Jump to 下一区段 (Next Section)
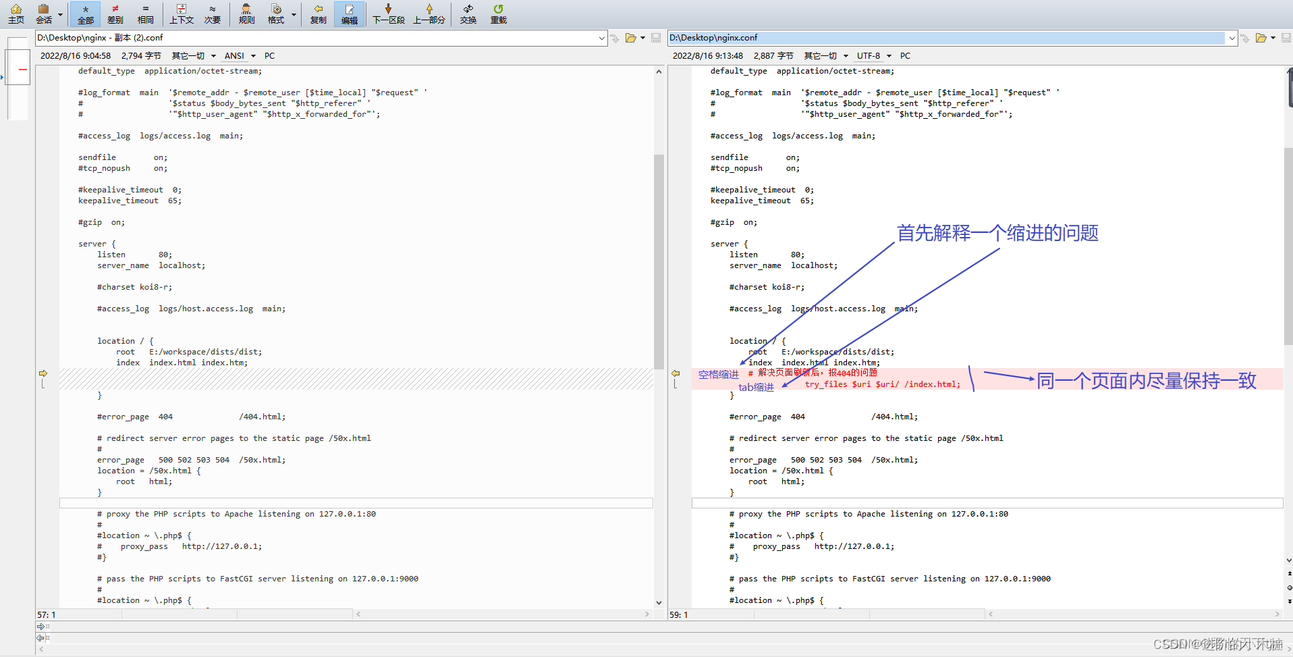 (x=389, y=14)
